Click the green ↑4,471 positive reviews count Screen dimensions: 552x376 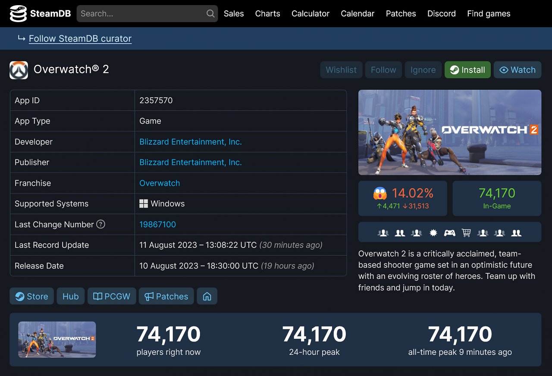pyautogui.click(x=389, y=206)
